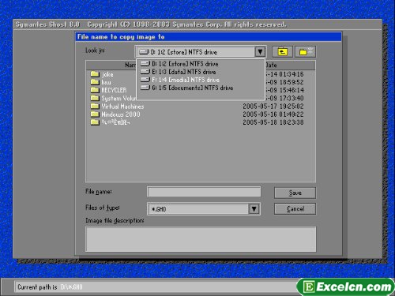This screenshot has width=395, height=296.
Task: Click the File name input field
Action: pos(204,192)
